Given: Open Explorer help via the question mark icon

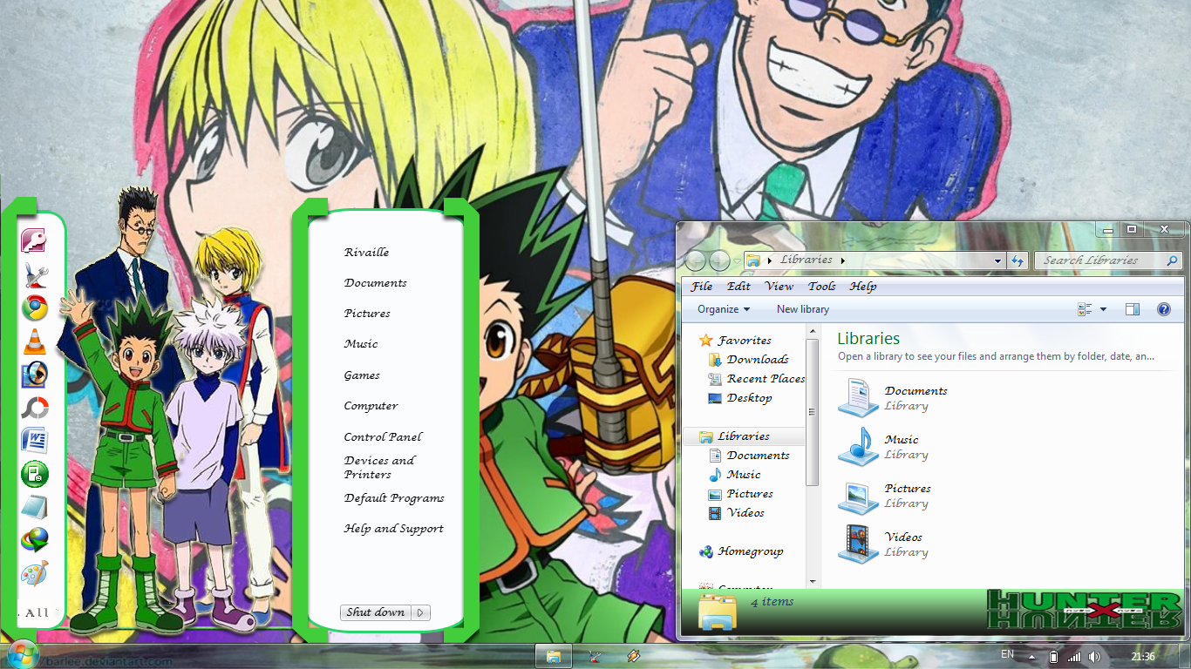Looking at the screenshot, I should [x=1164, y=309].
